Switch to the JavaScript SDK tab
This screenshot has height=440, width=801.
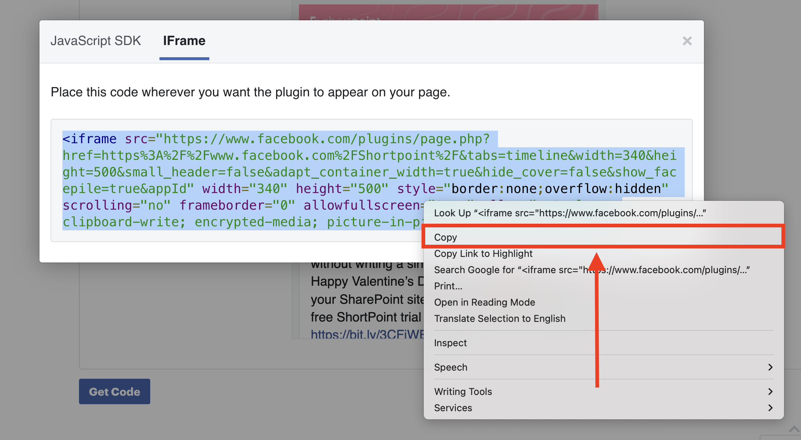coord(96,41)
